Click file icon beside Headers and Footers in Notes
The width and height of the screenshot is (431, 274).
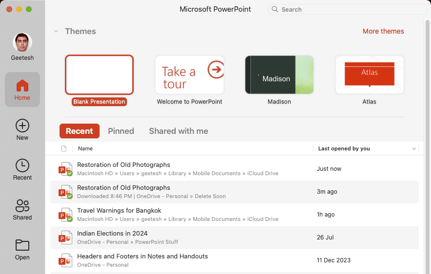tap(66, 260)
